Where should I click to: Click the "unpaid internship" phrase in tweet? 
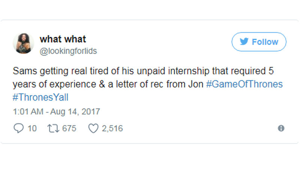click(x=163, y=71)
